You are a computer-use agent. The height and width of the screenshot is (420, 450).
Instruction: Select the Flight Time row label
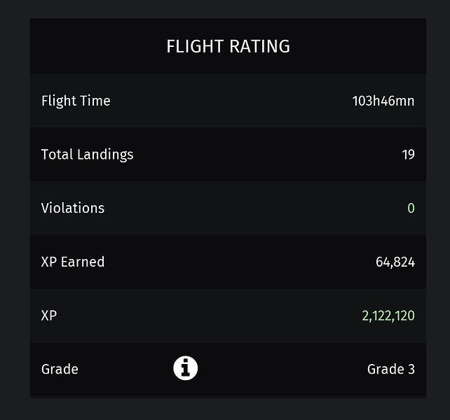pos(76,101)
